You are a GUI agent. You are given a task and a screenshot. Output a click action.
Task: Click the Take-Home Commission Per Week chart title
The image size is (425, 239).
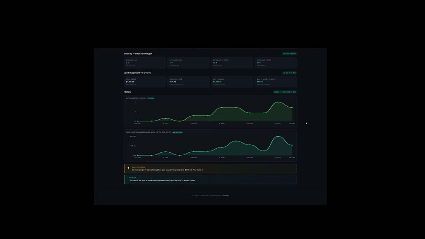[148, 132]
